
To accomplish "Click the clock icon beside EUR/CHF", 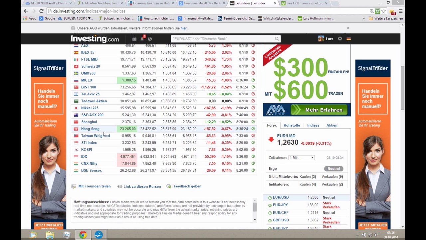I will [270, 213].
